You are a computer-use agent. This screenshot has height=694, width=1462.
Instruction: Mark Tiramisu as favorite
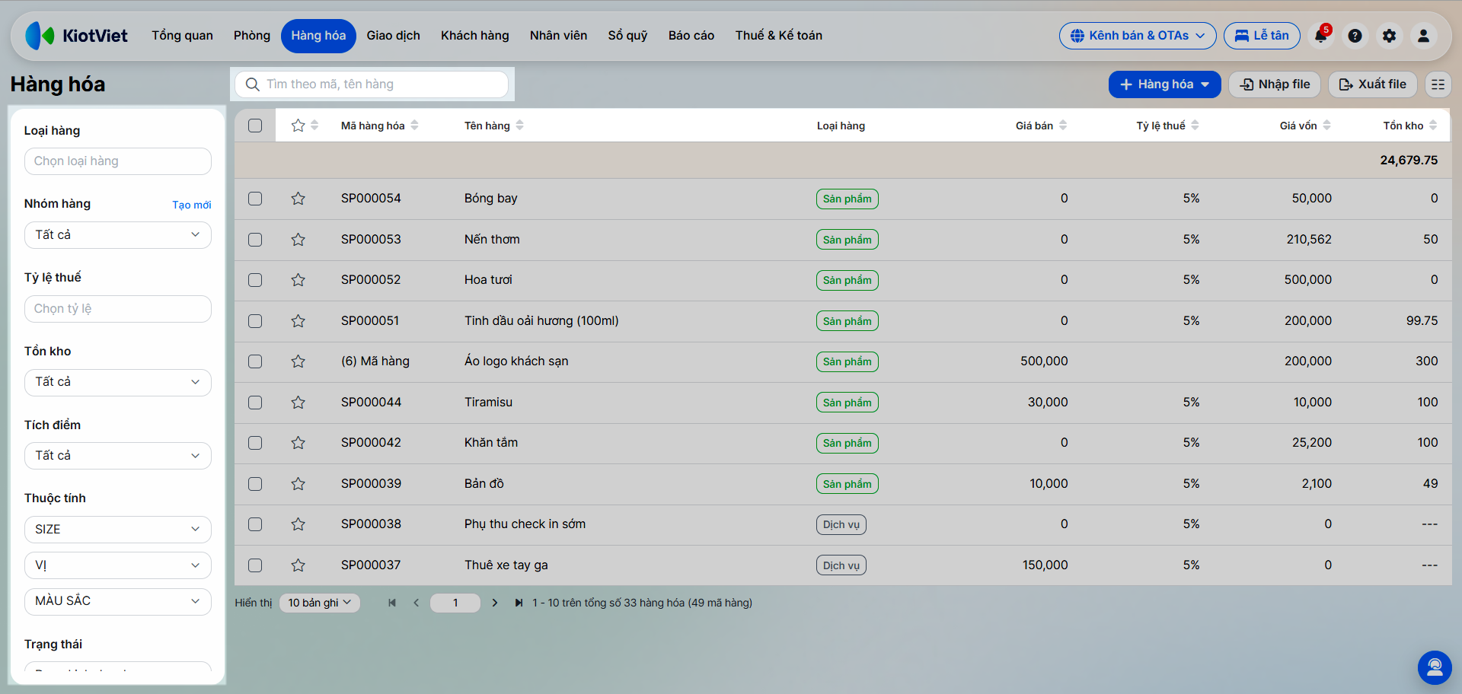[298, 403]
